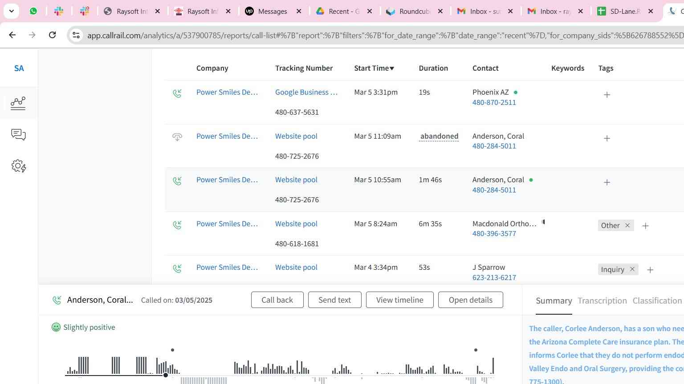Open the Settings gear icon in sidebar
The height and width of the screenshot is (384, 684).
coord(18,166)
